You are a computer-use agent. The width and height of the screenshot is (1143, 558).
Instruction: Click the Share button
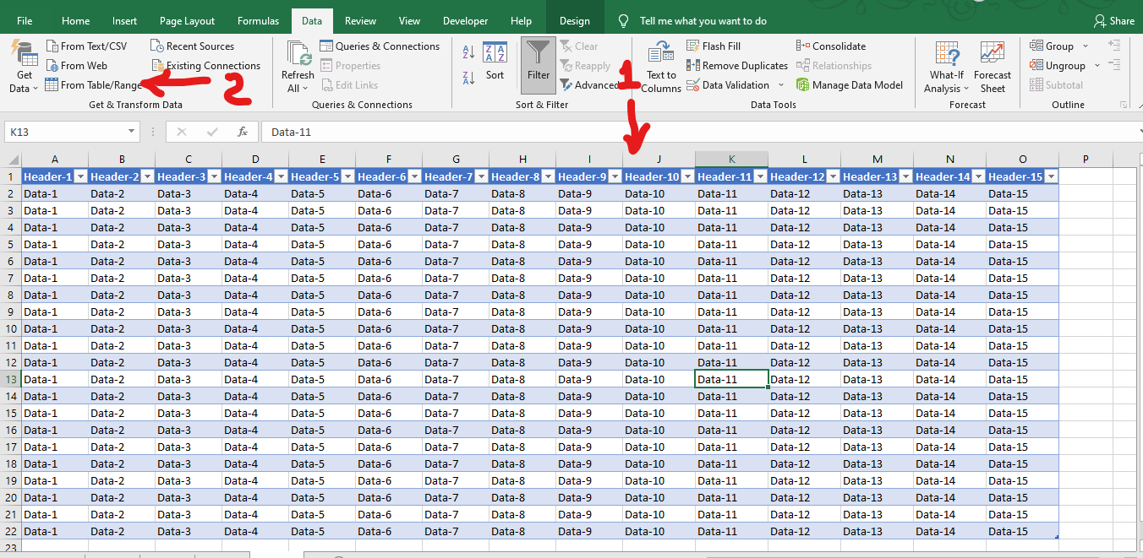(1113, 21)
